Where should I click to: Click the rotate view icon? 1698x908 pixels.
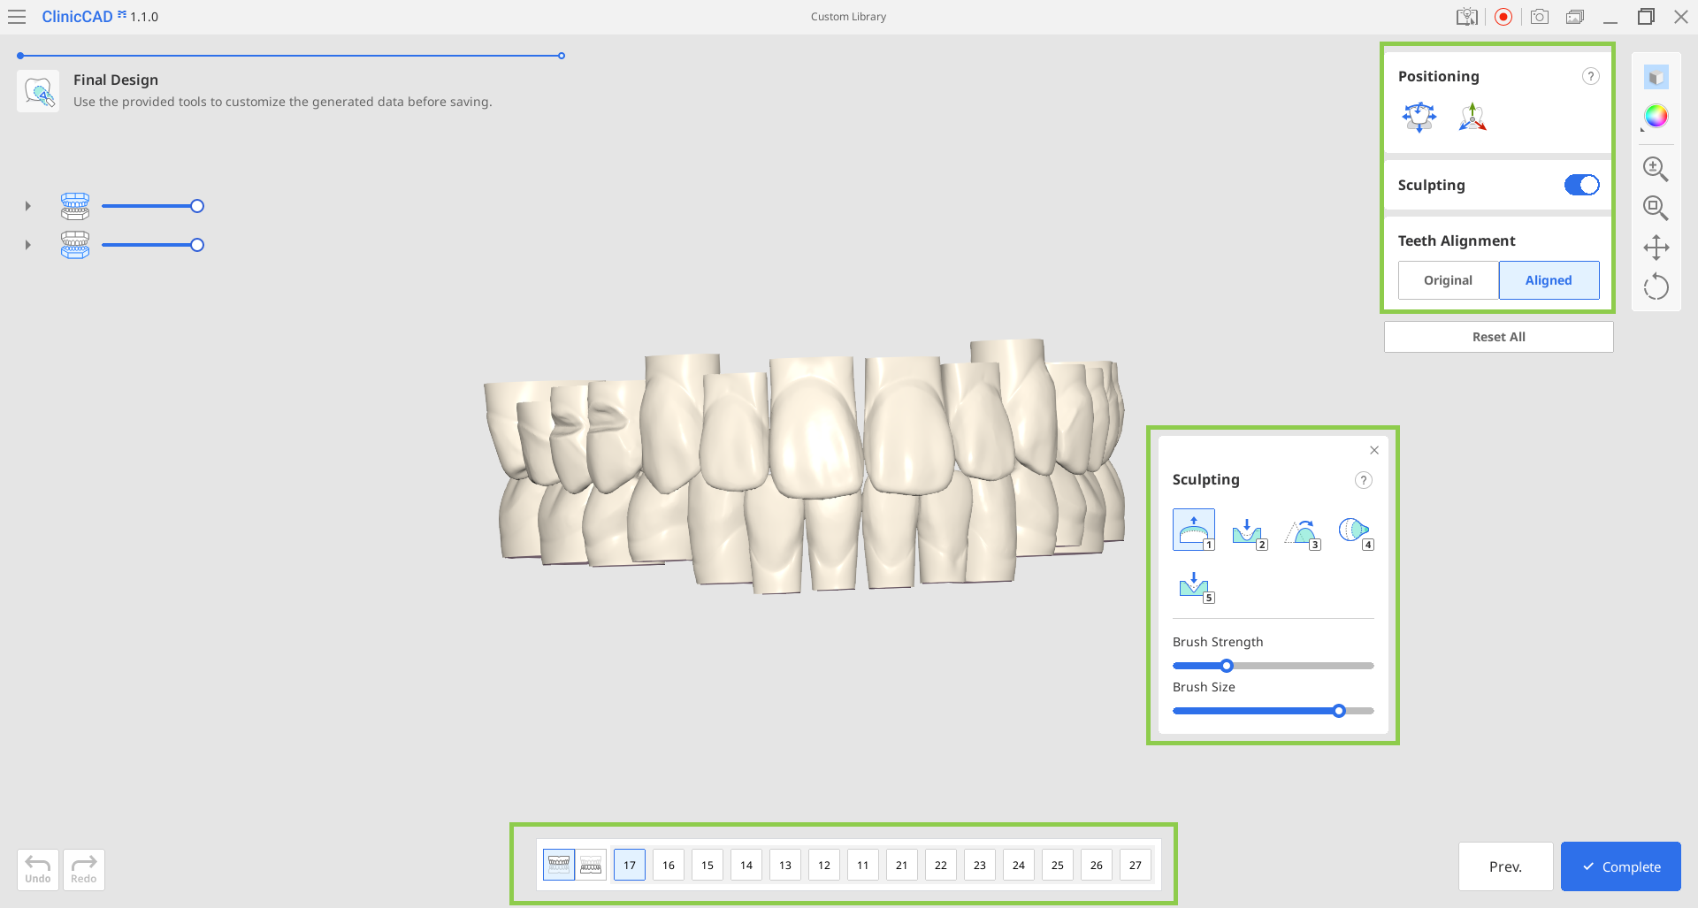(1656, 286)
